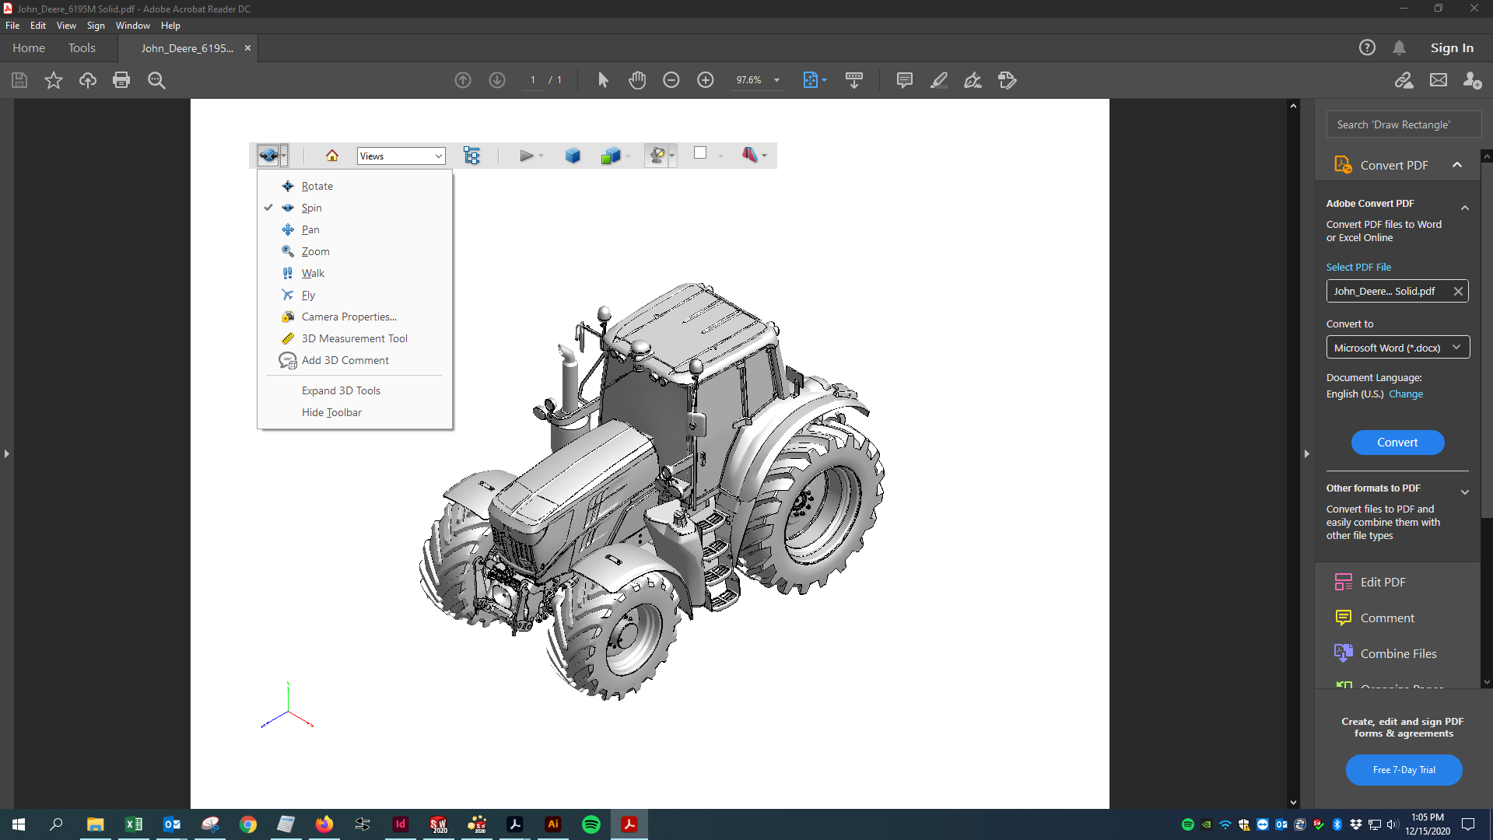1493x840 pixels.
Task: Click the white background color swatch
Action: click(x=700, y=153)
